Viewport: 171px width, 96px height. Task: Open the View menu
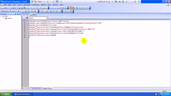click(14, 5)
